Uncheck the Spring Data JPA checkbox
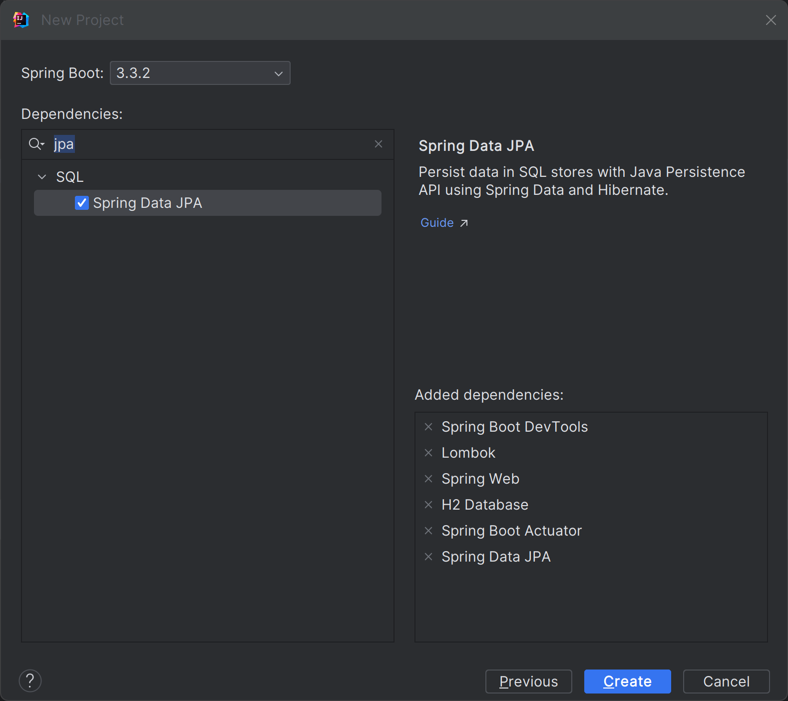The width and height of the screenshot is (788, 701). [x=81, y=203]
